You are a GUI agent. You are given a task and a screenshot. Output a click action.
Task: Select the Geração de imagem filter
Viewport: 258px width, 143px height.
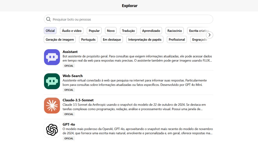pyautogui.click(x=60, y=39)
